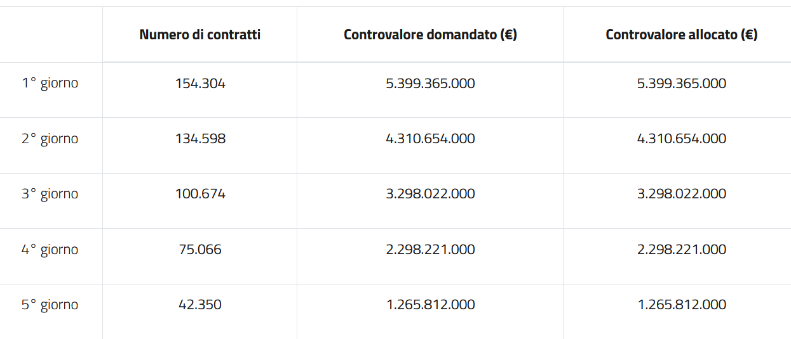Click the contracts value 42.350

tap(200, 305)
